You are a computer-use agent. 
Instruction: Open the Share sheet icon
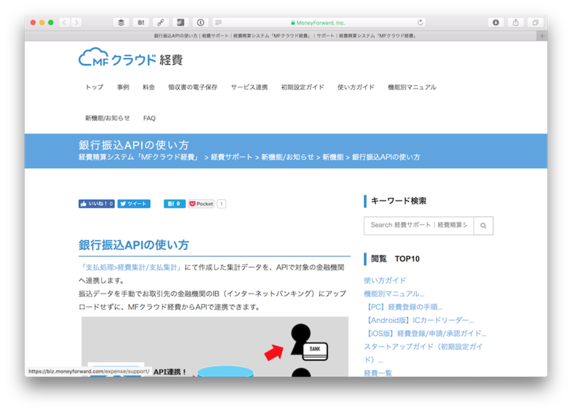coord(516,23)
